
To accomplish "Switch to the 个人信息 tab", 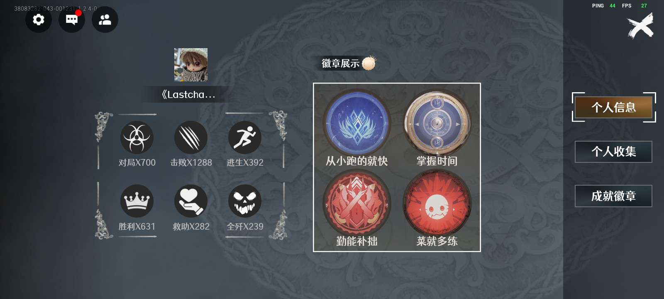I will pos(613,108).
